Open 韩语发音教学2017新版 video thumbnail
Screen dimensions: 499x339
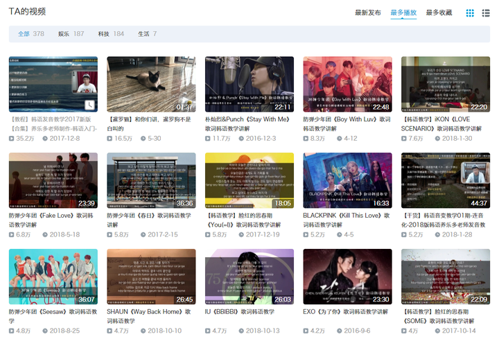[53, 84]
